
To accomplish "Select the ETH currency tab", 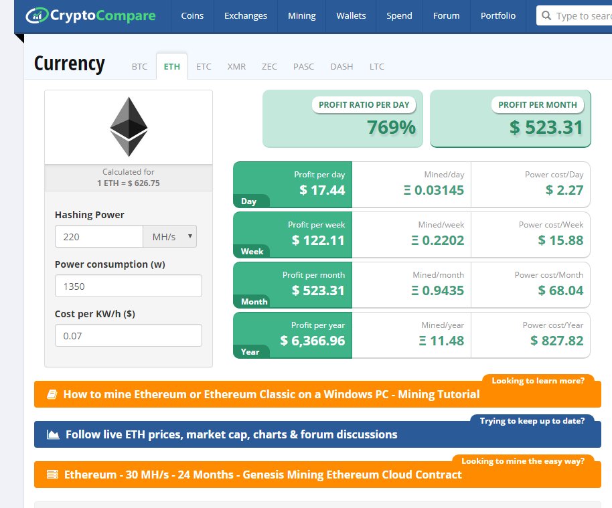I will pyautogui.click(x=171, y=67).
